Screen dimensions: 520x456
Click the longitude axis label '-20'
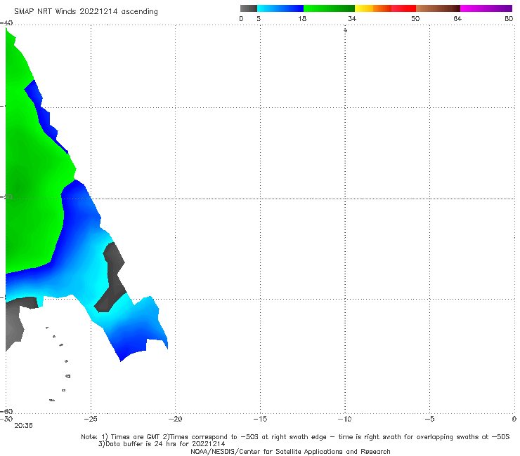(176, 419)
